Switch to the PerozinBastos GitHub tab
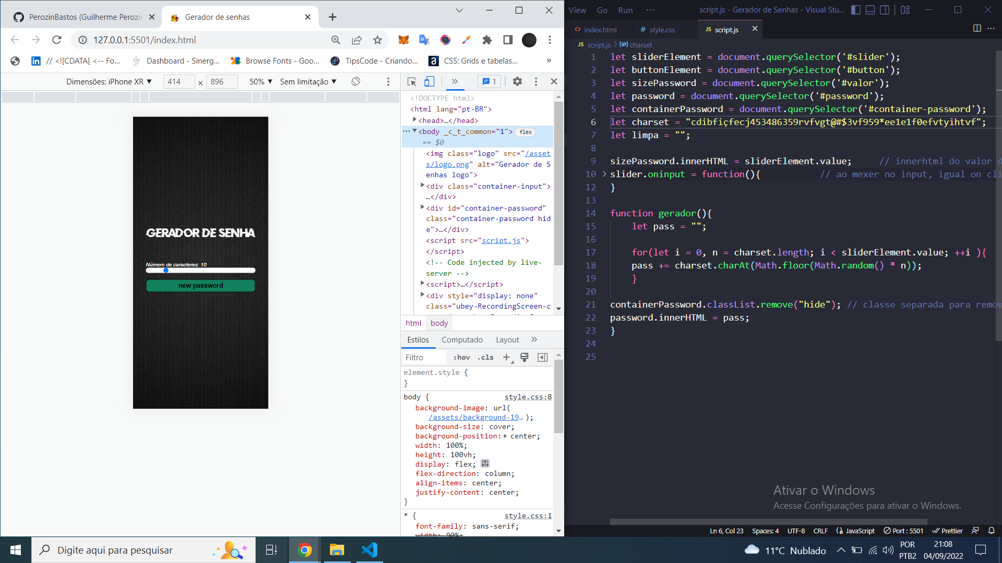Viewport: 1002px width, 563px height. click(83, 17)
